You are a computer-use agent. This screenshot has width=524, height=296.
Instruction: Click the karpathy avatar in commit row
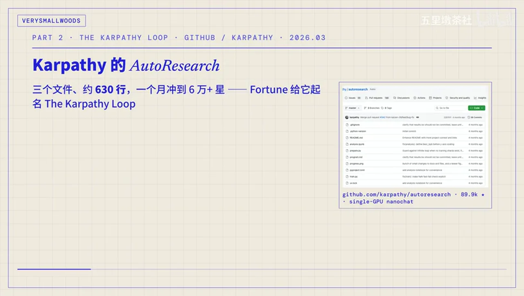pyautogui.click(x=347, y=117)
